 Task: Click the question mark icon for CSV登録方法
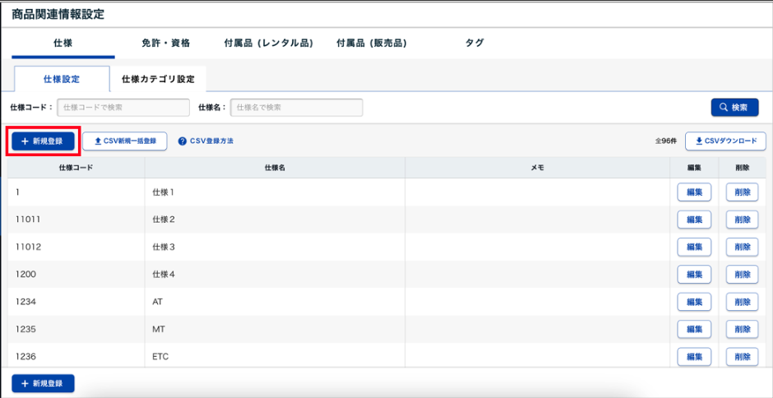pos(183,141)
